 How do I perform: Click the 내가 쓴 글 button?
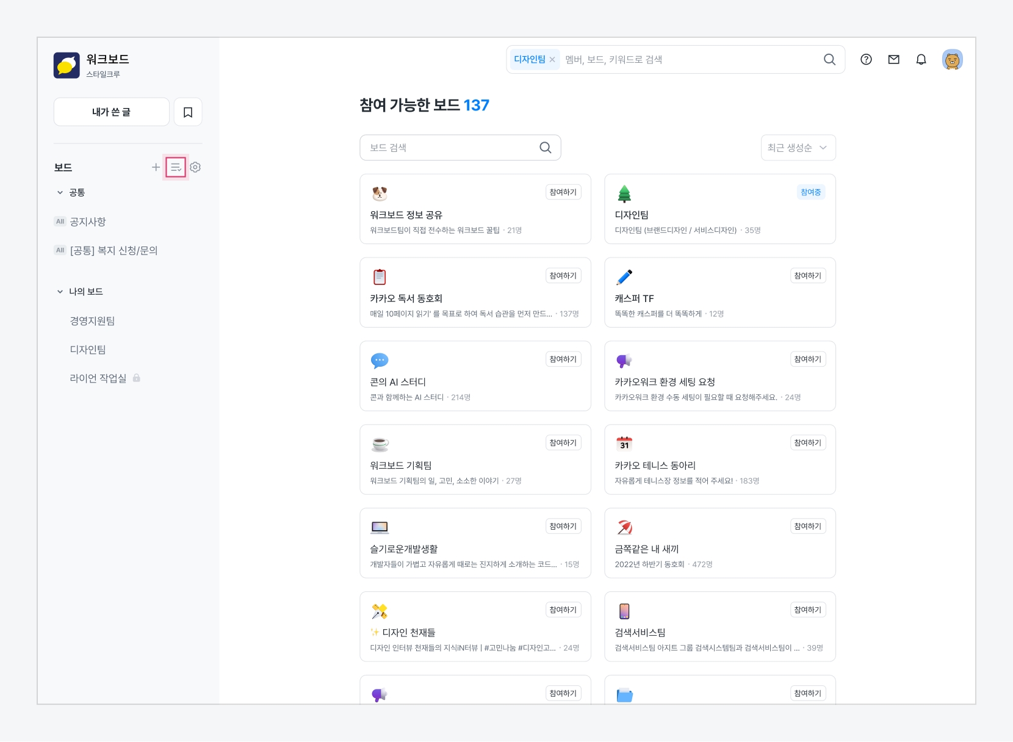[111, 112]
